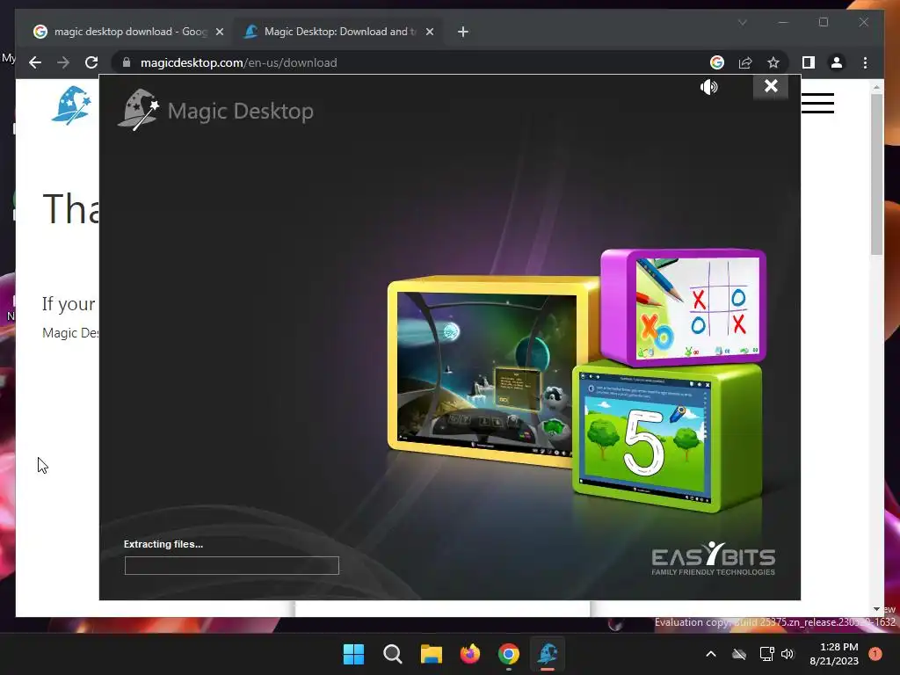Open the Chrome three-dot menu
The image size is (900, 675).
(865, 62)
